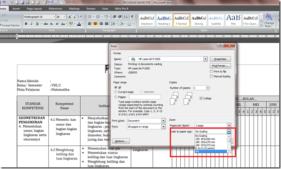The image size is (281, 169).
Task: Select the Current page radio button
Action: click(x=116, y=92)
